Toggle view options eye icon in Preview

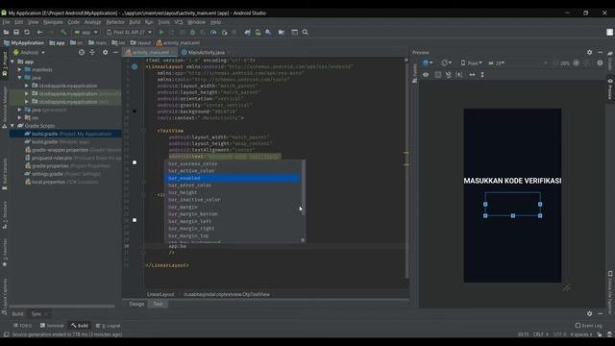(426, 75)
